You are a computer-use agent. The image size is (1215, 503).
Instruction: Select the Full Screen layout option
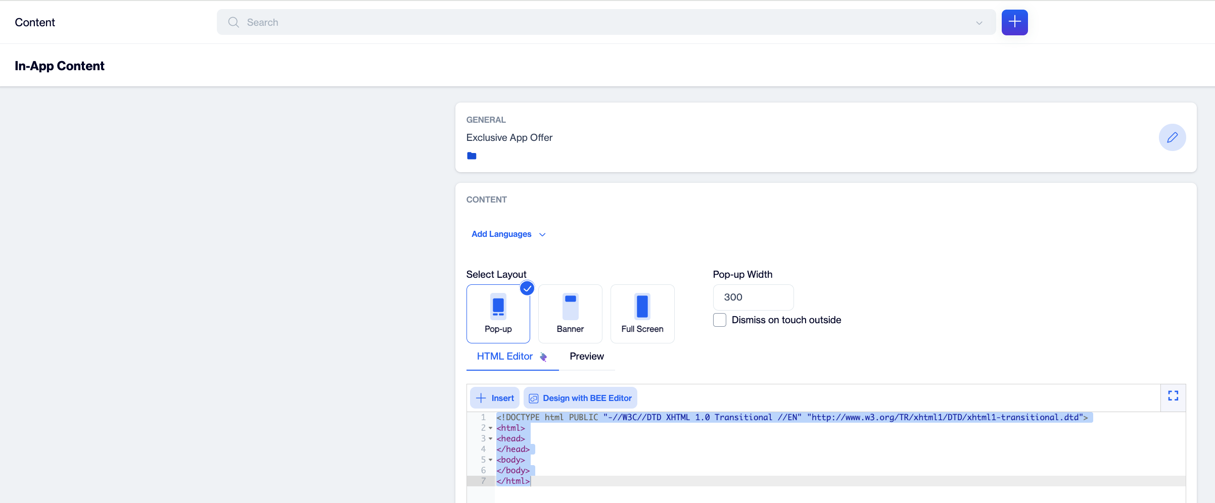click(642, 314)
